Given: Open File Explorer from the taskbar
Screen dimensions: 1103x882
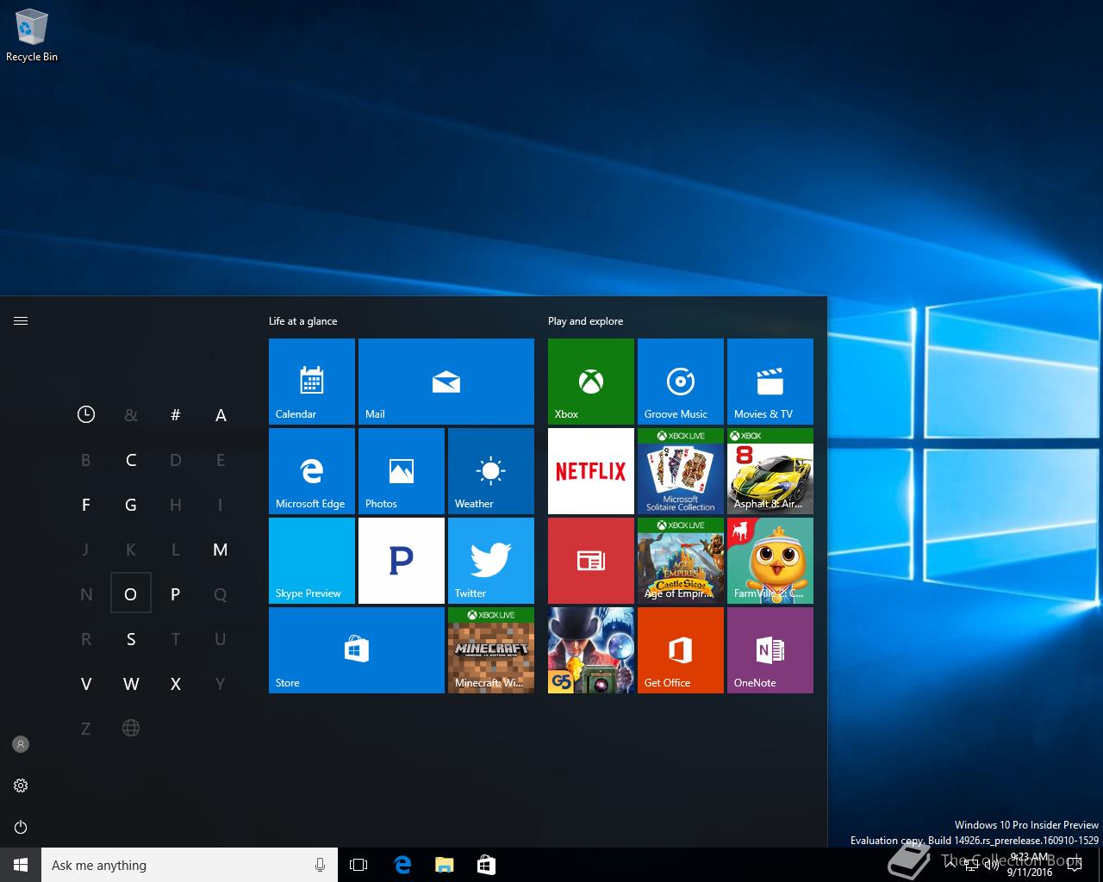Looking at the screenshot, I should 445,865.
